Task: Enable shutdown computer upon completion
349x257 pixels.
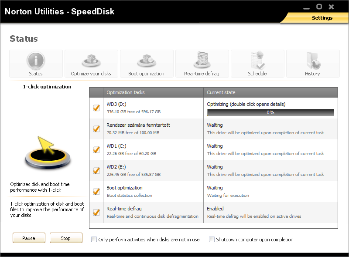Action: click(x=212, y=240)
